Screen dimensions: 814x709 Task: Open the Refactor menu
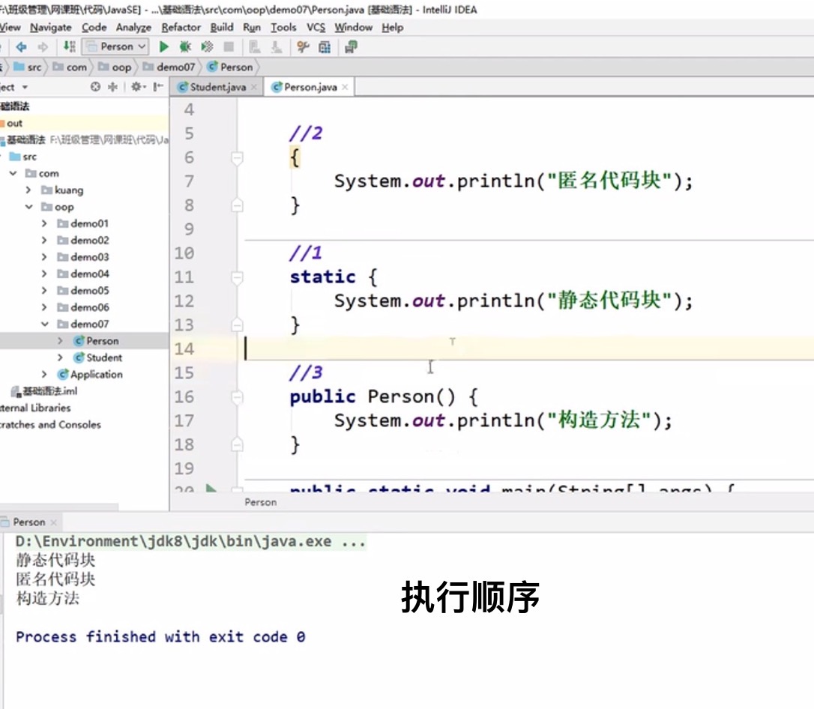click(x=181, y=28)
